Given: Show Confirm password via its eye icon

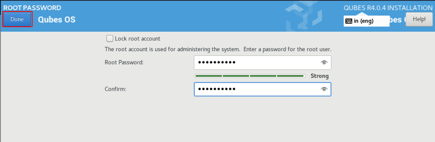Looking at the screenshot, I should (324, 89).
